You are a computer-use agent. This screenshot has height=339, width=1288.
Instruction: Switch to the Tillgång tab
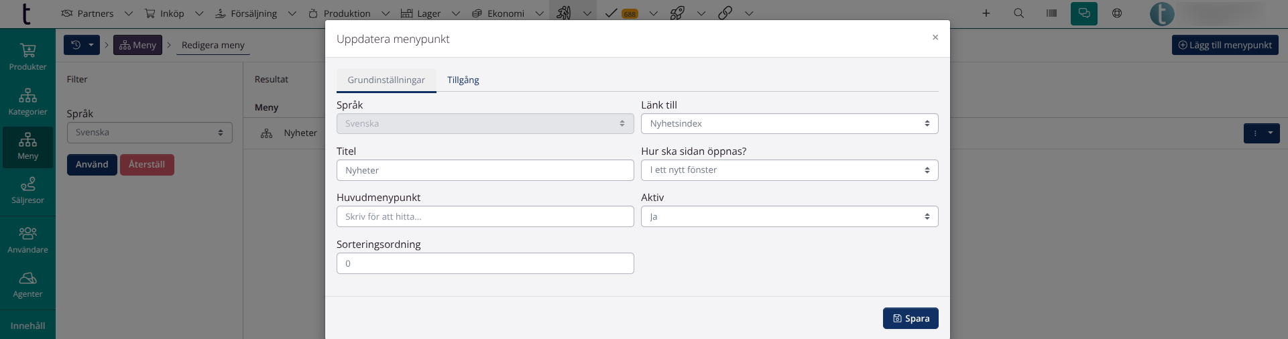463,80
